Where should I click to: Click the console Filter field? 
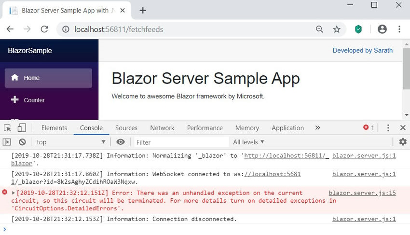pyautogui.click(x=182, y=142)
